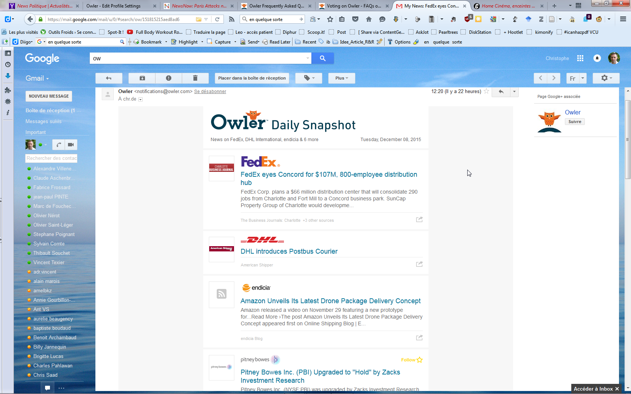Screen dimensions: 631x394
Task: Open the input language dropdown arrow beside Fr
Action: [583, 78]
